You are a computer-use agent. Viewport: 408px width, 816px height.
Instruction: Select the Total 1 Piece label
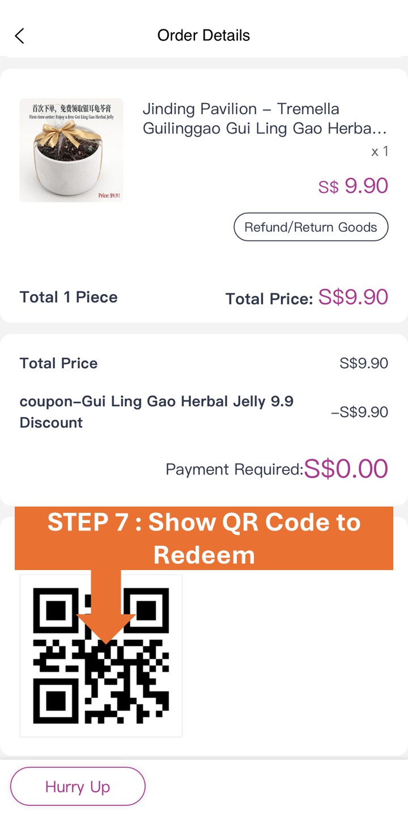[x=69, y=297]
